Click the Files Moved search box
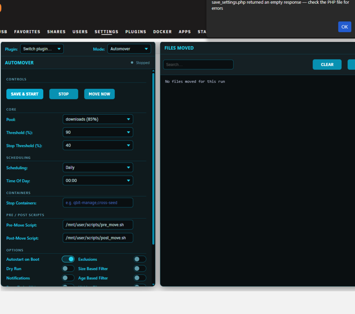The image size is (355, 314). (x=198, y=64)
